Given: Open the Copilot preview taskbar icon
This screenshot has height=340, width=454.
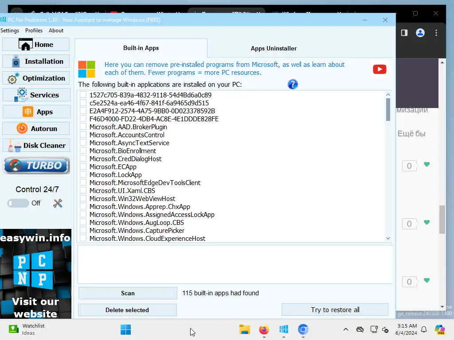Looking at the screenshot, I should click(440, 329).
